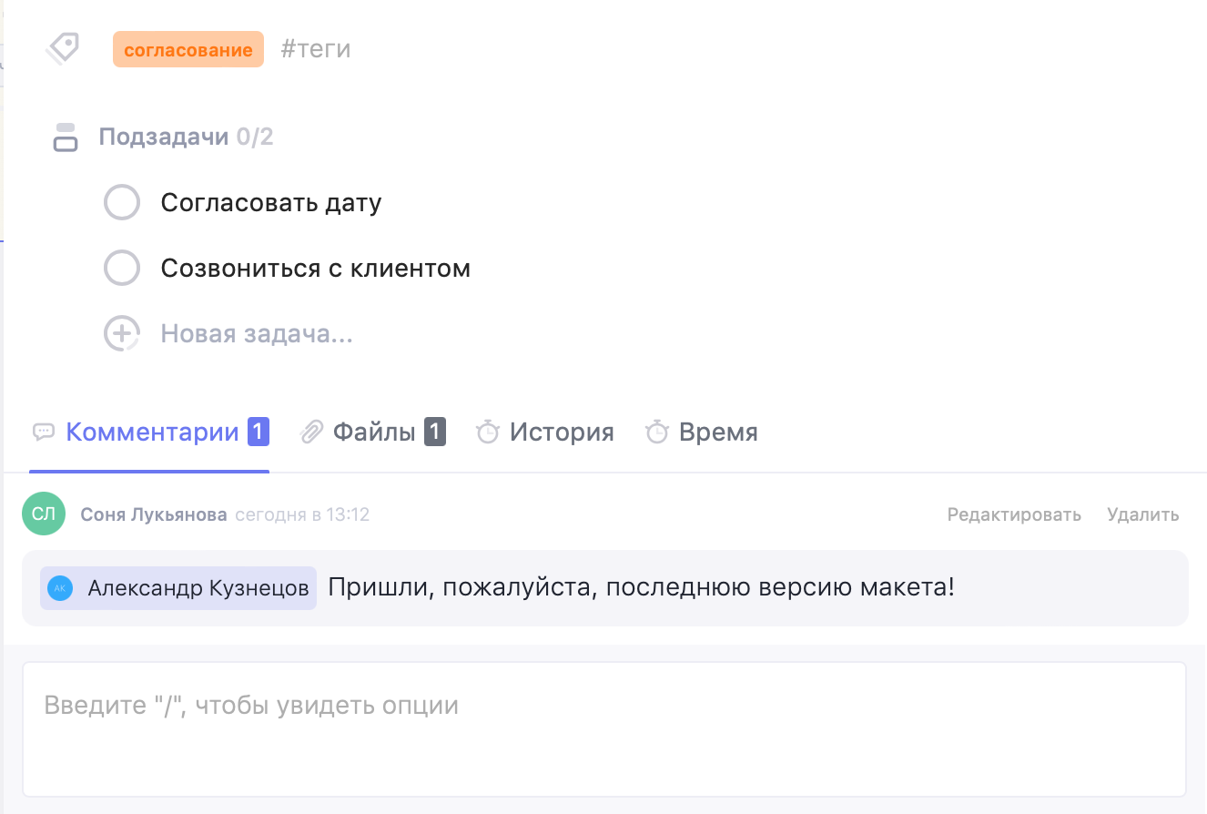The width and height of the screenshot is (1207, 814).
Task: Click #теги to add a tag
Action: 315,49
